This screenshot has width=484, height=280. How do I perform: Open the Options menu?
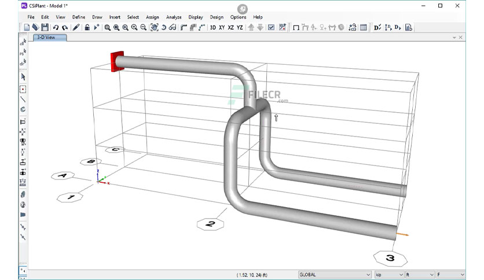click(x=239, y=17)
